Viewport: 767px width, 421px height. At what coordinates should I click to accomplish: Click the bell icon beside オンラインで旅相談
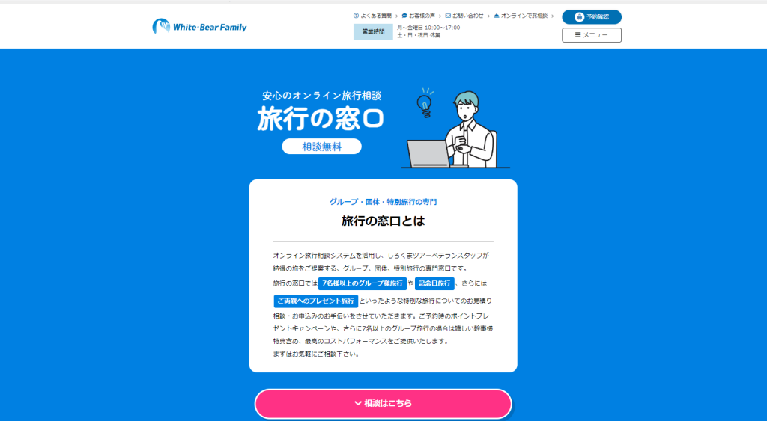tap(497, 16)
